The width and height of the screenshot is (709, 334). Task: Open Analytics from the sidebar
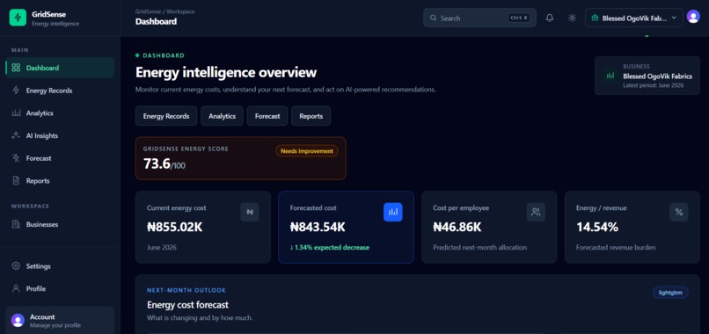tap(60, 113)
